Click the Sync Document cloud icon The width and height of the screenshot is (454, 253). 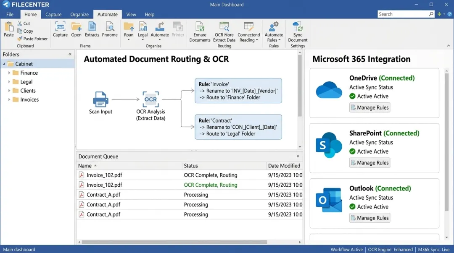coord(298,26)
